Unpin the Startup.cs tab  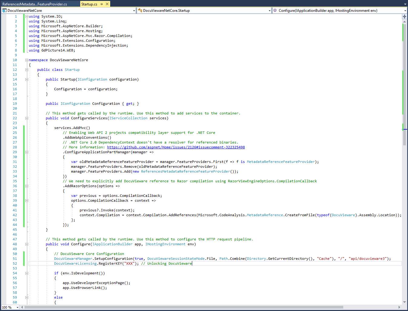(102, 4)
